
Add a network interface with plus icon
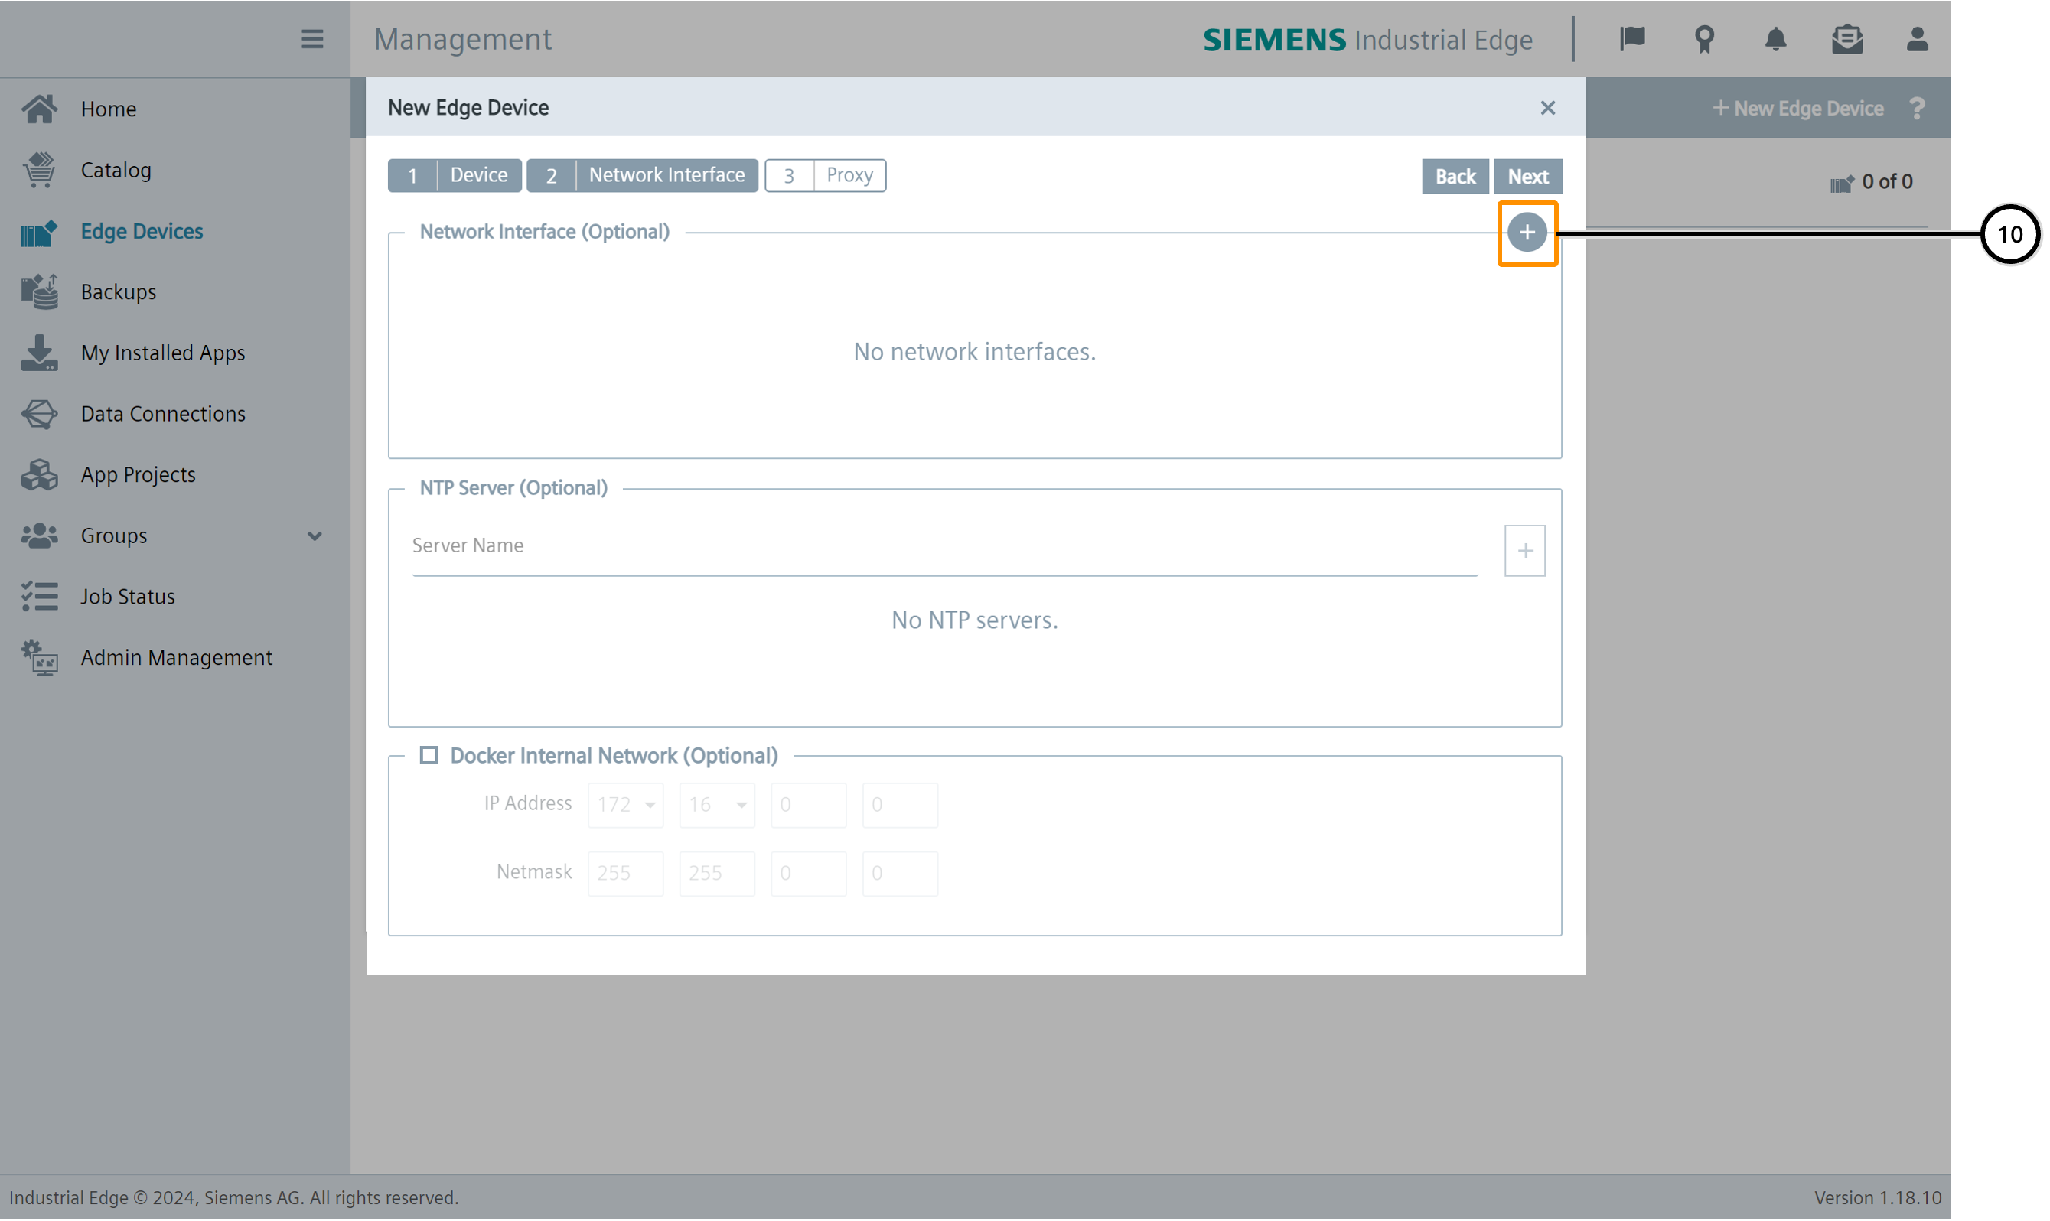click(1527, 233)
